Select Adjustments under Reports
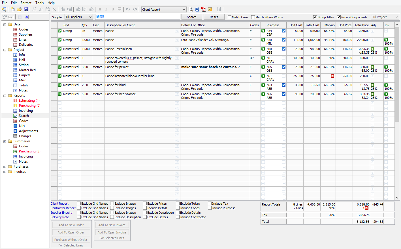This screenshot has height=249, width=401. coord(28,131)
